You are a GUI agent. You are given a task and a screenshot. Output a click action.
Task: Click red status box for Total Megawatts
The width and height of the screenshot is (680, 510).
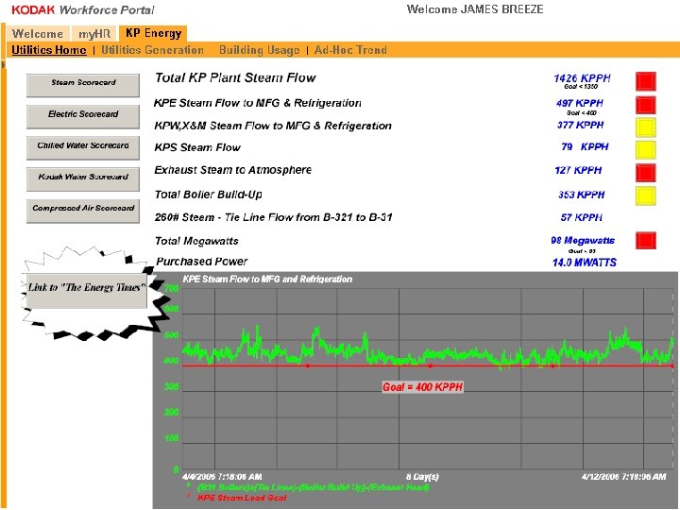(646, 241)
